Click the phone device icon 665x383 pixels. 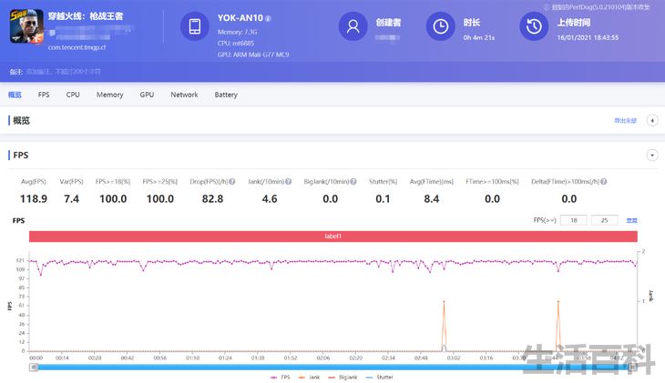pos(195,26)
